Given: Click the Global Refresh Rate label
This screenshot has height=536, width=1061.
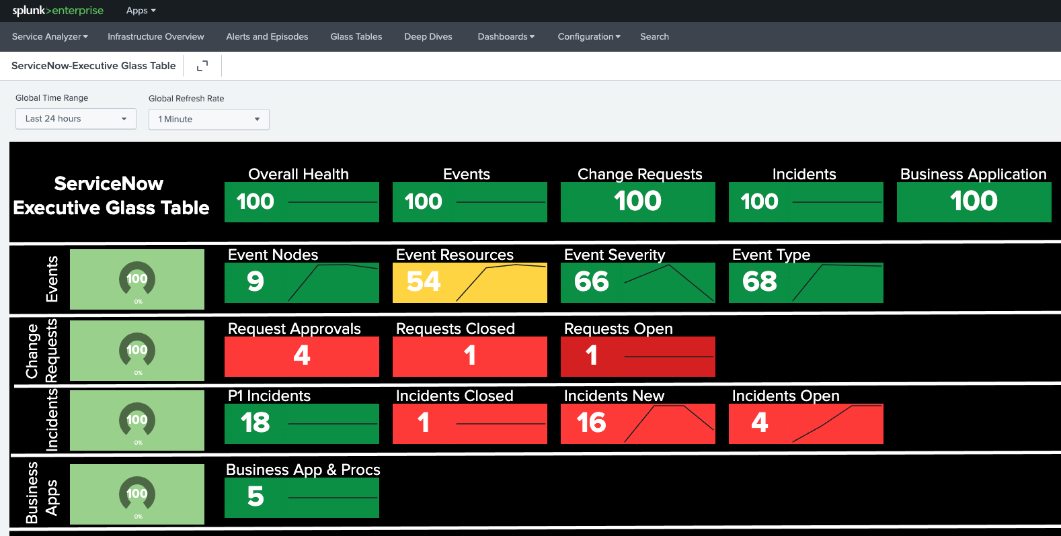Looking at the screenshot, I should [x=186, y=99].
